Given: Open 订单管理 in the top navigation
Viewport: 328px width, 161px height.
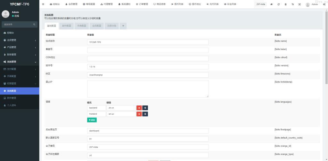Looking at the screenshot, I should coord(142,4).
